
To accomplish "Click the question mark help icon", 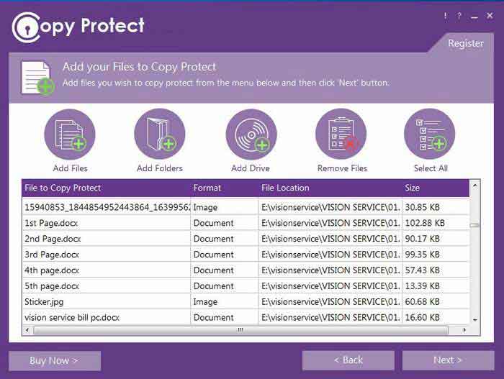I will tap(459, 16).
